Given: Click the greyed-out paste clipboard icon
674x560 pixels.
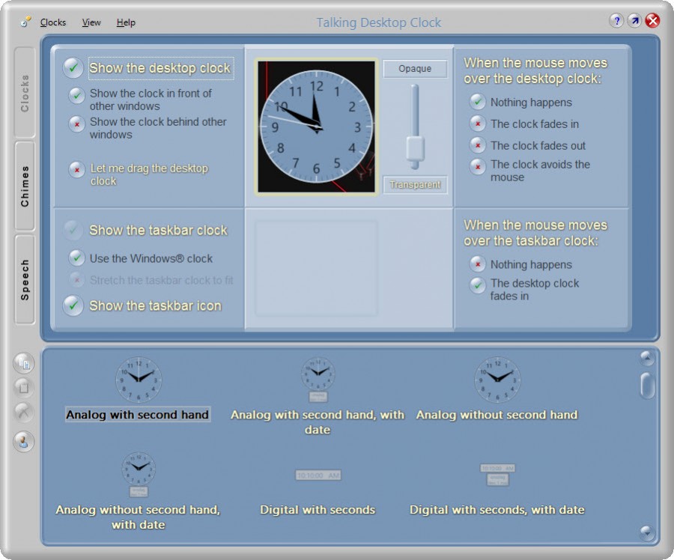Looking at the screenshot, I should tap(24, 388).
